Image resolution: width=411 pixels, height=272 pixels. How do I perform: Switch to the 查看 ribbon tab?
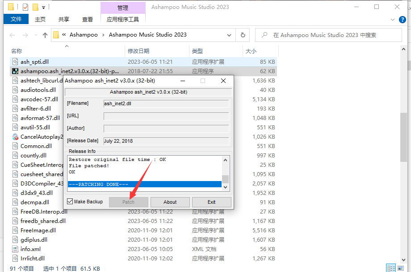pyautogui.click(x=87, y=19)
